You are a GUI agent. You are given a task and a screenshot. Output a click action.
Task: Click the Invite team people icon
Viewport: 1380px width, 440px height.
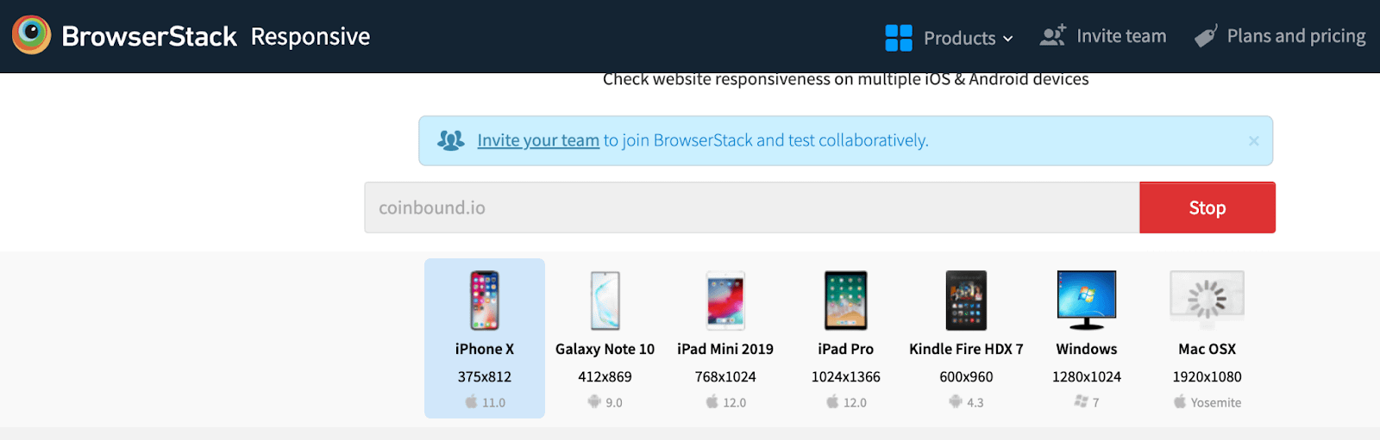1052,36
